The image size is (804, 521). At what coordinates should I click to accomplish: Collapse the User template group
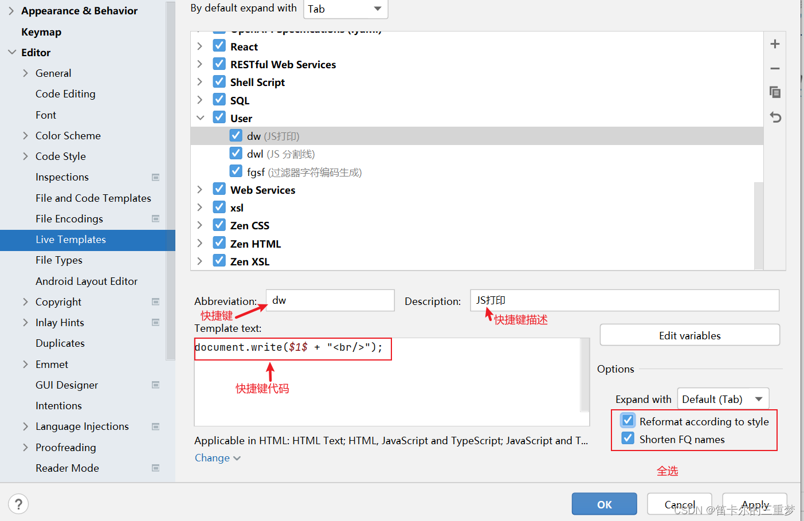point(200,118)
